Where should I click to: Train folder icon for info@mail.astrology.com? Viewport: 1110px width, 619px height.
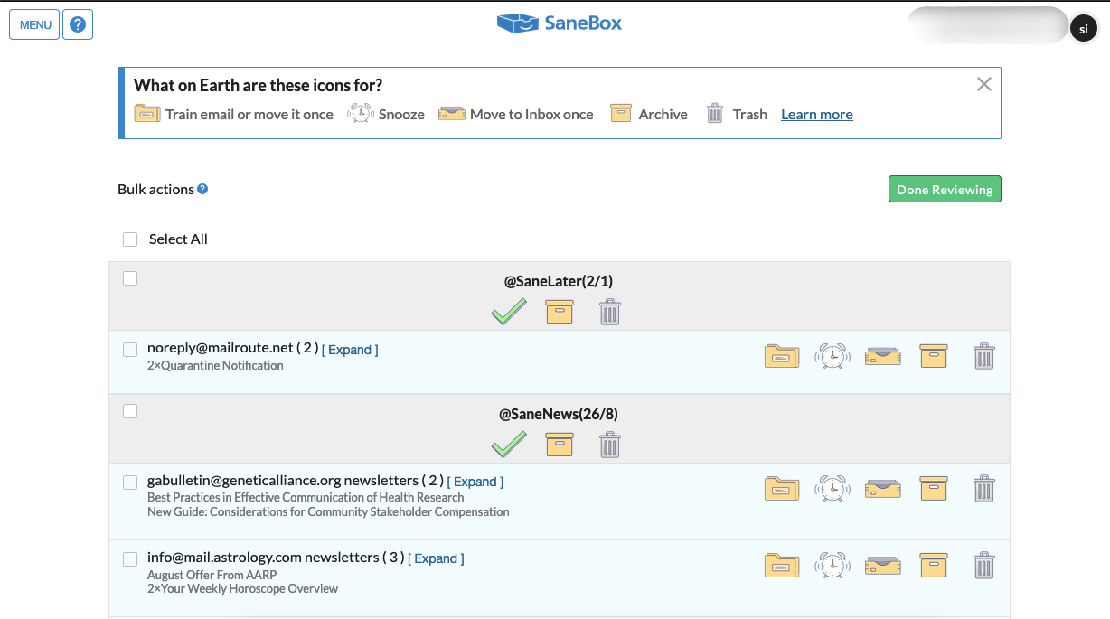point(782,566)
